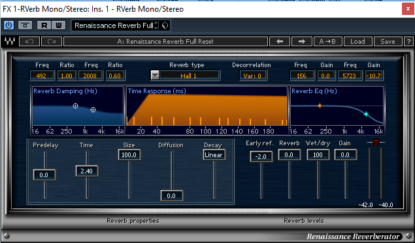Click the Load button
Viewport: 415px width, 243px height.
click(357, 42)
